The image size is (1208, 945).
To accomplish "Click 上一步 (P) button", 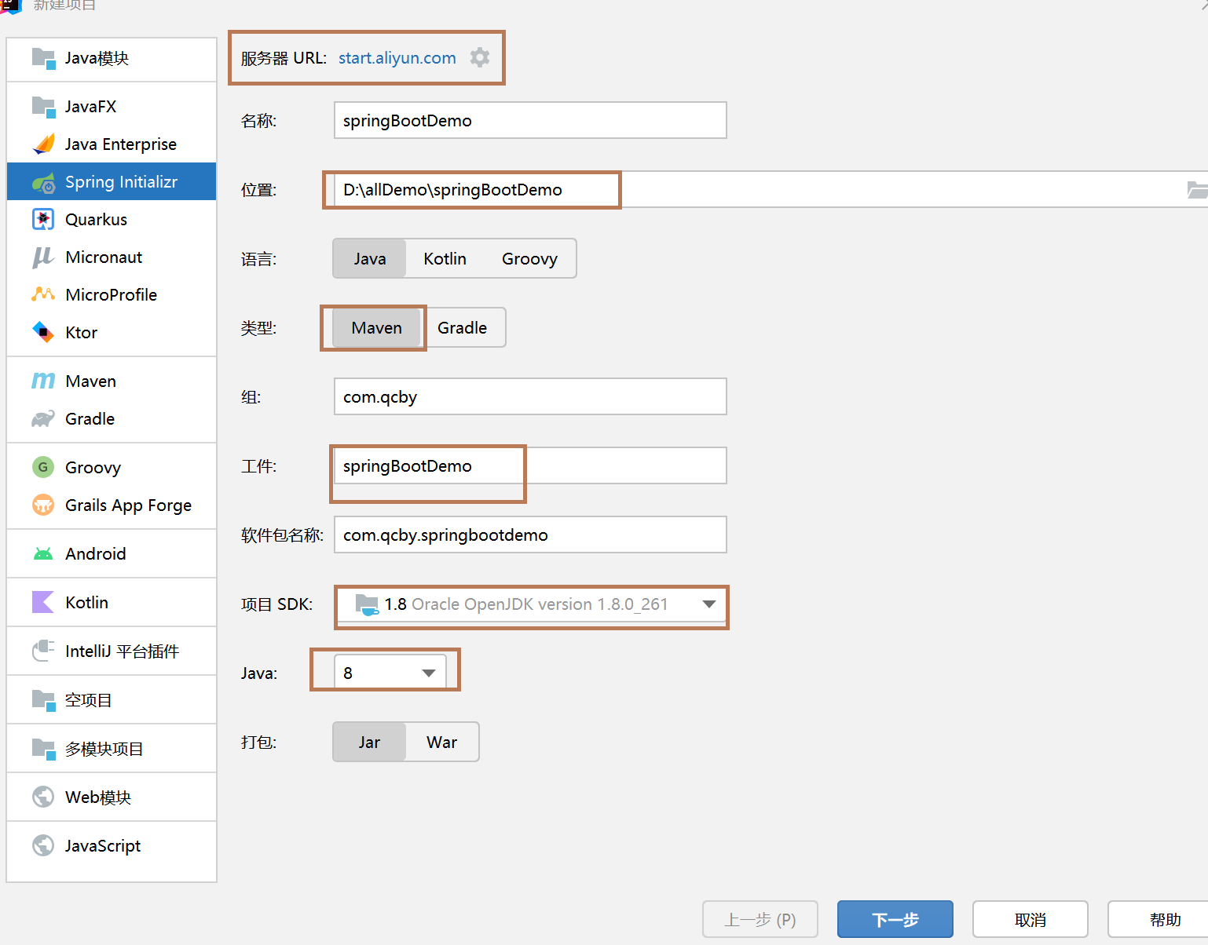I will 760,919.
